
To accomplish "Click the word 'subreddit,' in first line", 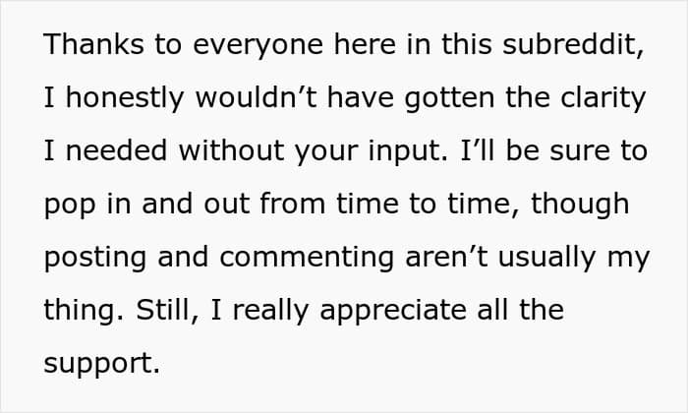I will click(573, 44).
